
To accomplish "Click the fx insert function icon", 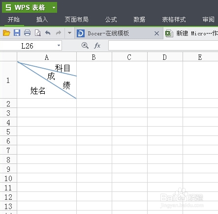I will [97, 45].
